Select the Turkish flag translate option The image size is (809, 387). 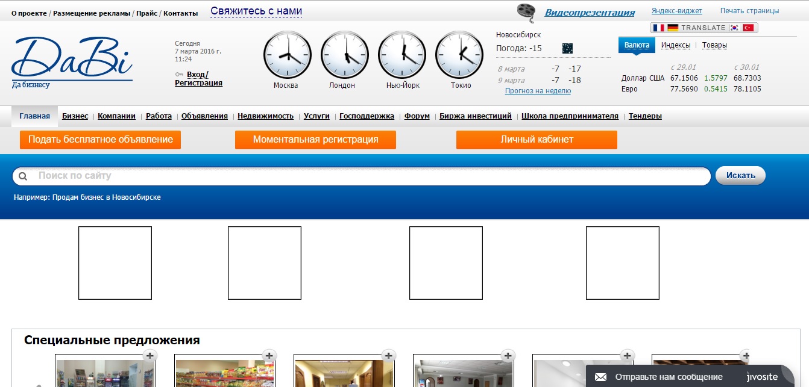tap(749, 28)
